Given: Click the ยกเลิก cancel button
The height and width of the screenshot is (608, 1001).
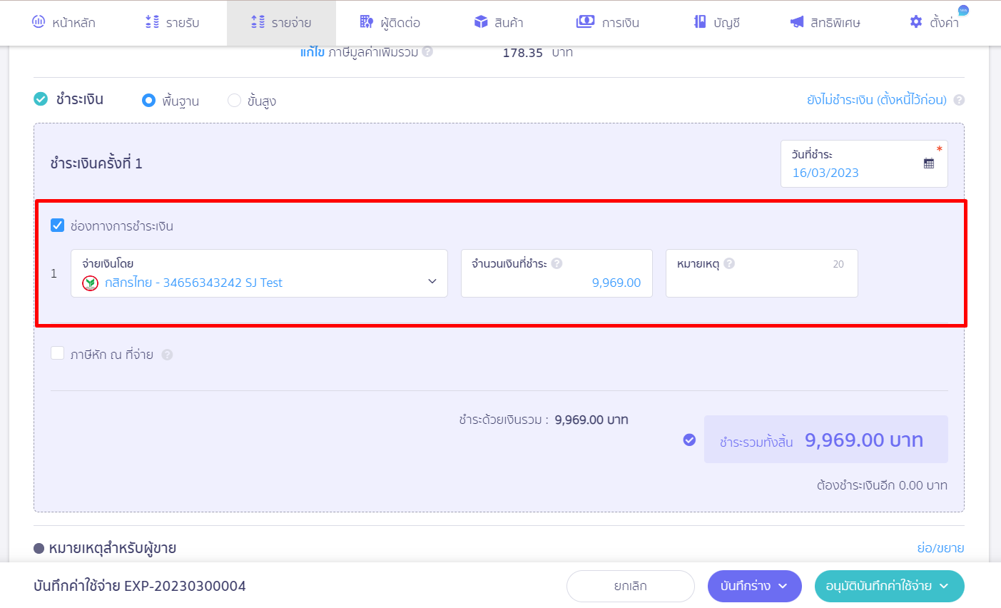Looking at the screenshot, I should click(x=631, y=587).
